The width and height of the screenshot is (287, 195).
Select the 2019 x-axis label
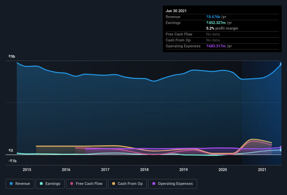184,170
